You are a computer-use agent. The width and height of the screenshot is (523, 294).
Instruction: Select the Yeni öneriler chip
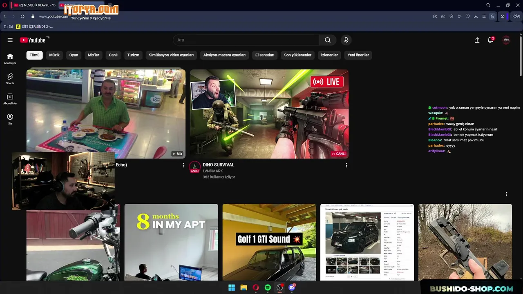point(358,55)
